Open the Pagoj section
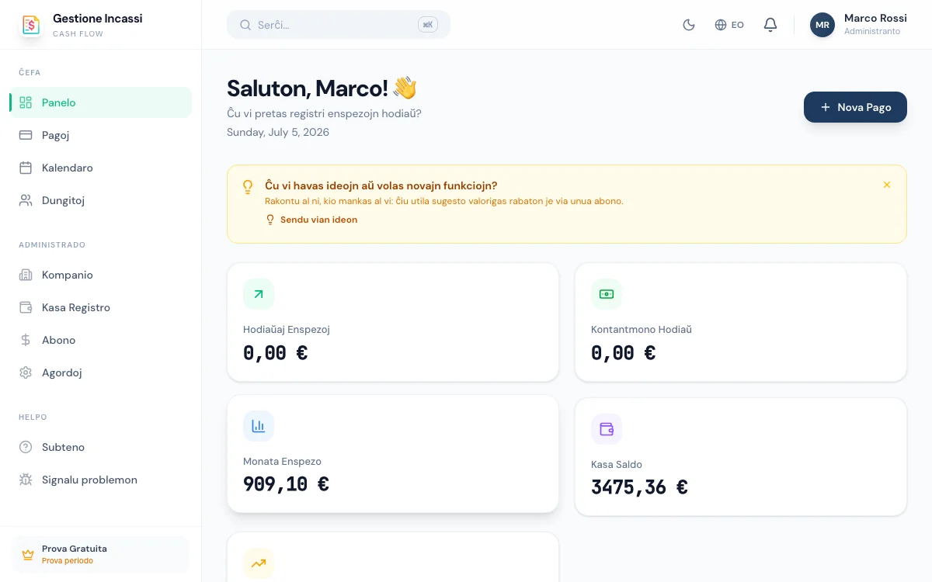This screenshot has height=582, width=932. [x=100, y=135]
